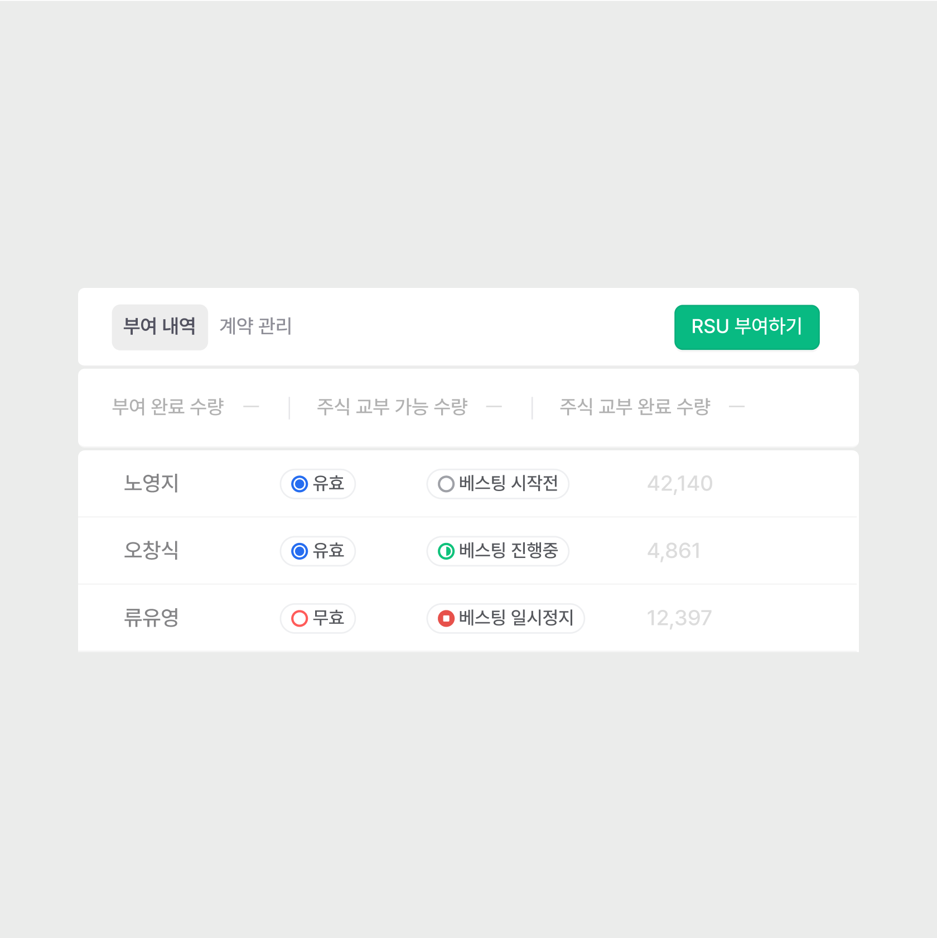Toggle 오창식's 유효 status badge
Viewport: 937px width, 938px height.
click(317, 551)
